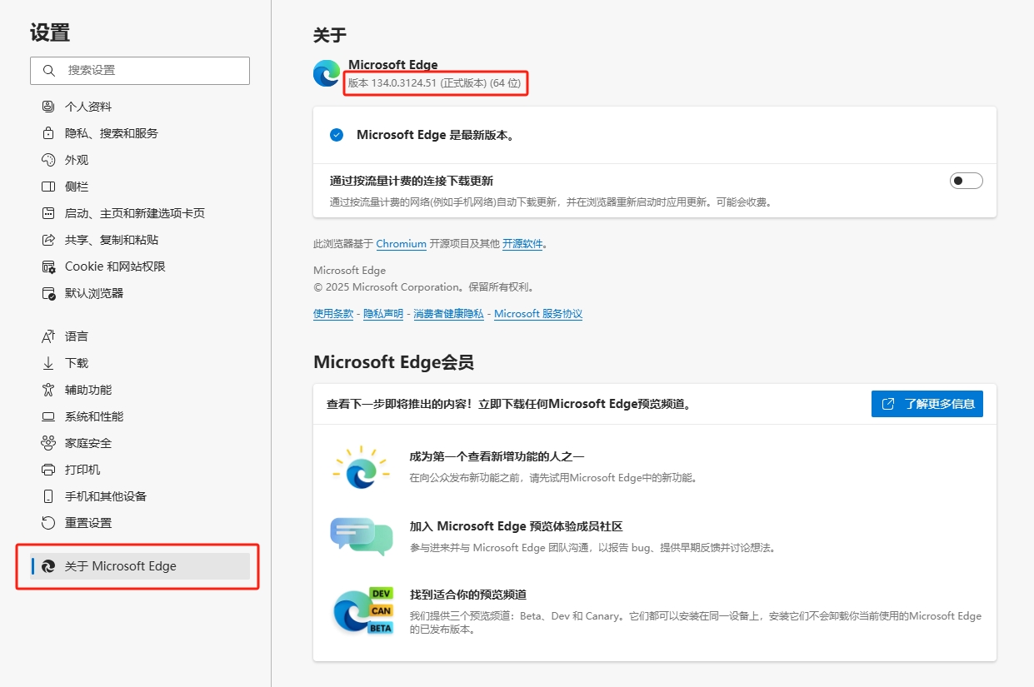This screenshot has width=1034, height=687.
Task: Click the Edge sun icon for new features
Action: [x=361, y=468]
